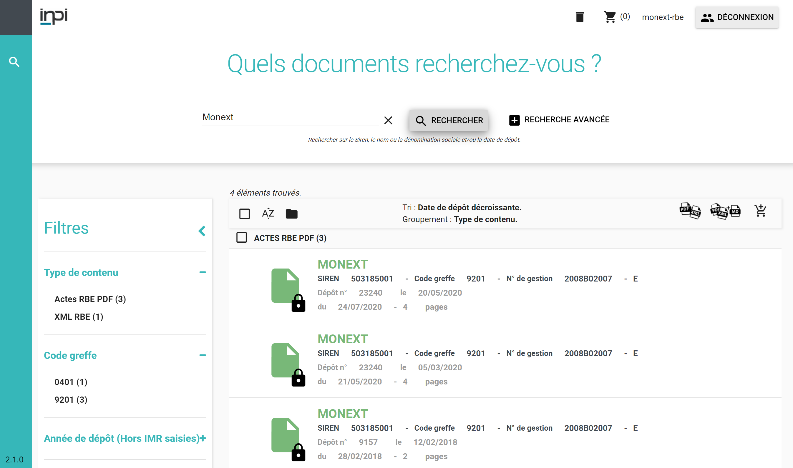
Task: Collapse the Type de contenu filter section
Action: point(203,272)
